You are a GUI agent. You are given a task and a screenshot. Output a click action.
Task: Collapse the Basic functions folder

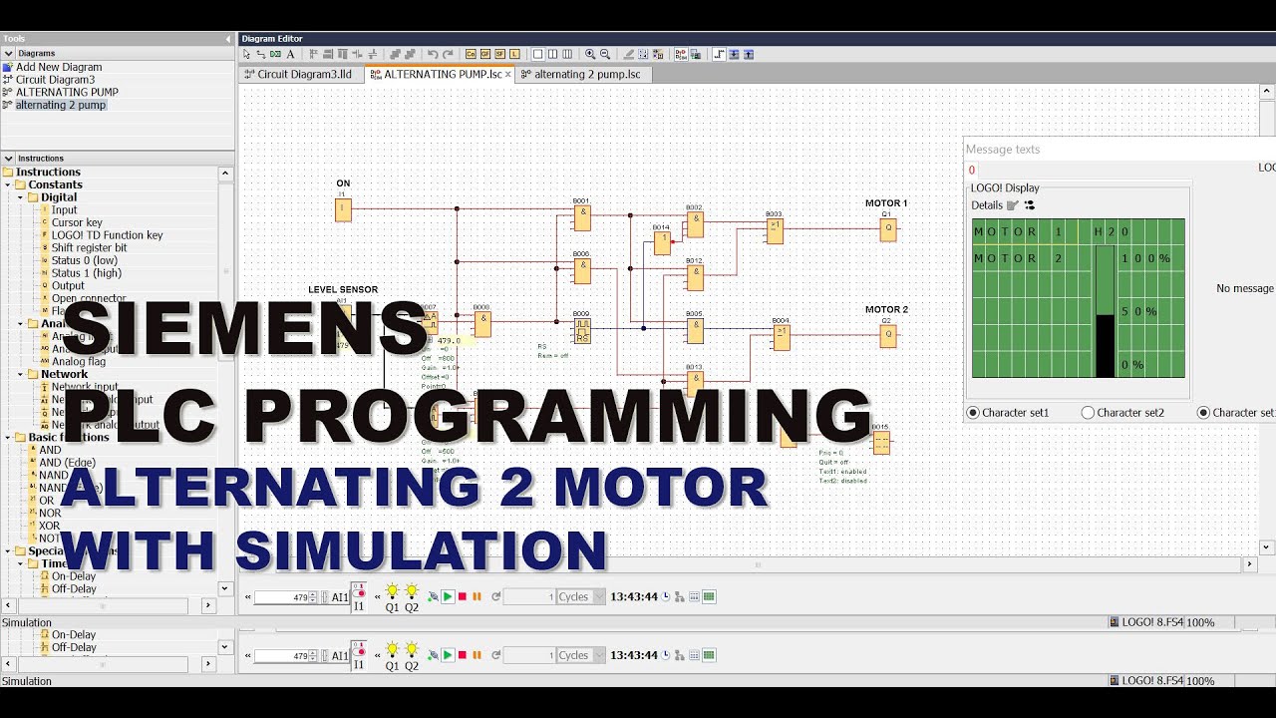pyautogui.click(x=8, y=437)
